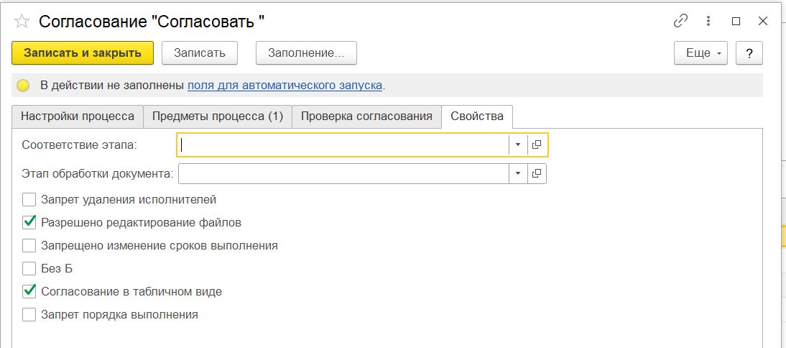Screen dimensions: 786x348
Task: Click the В действии не заполнены text
Action: coord(112,86)
